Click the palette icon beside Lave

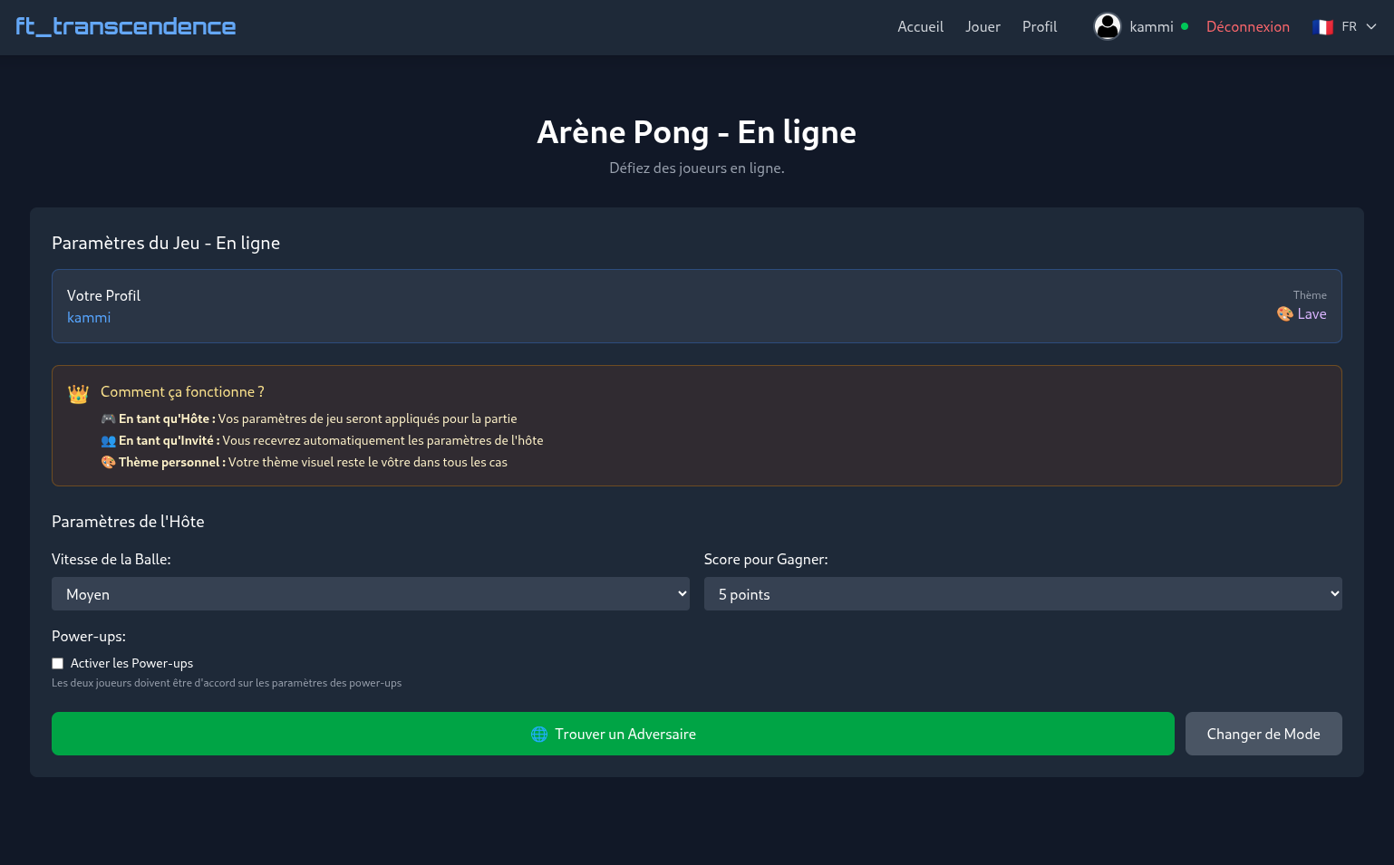[1285, 314]
